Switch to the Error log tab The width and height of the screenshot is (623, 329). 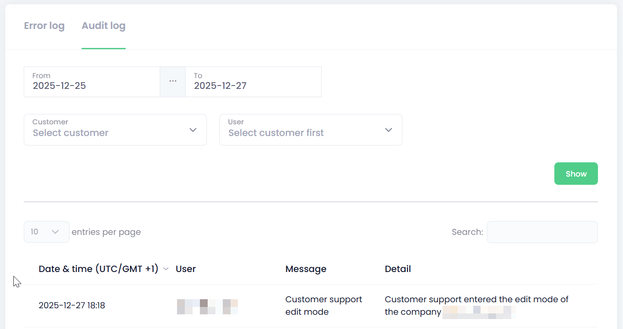click(44, 26)
